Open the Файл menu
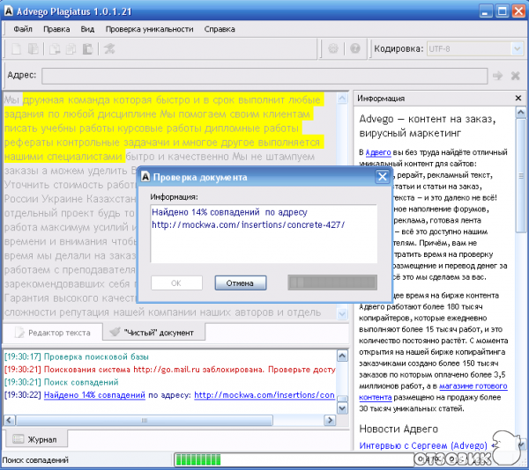The image size is (529, 470). (x=23, y=28)
